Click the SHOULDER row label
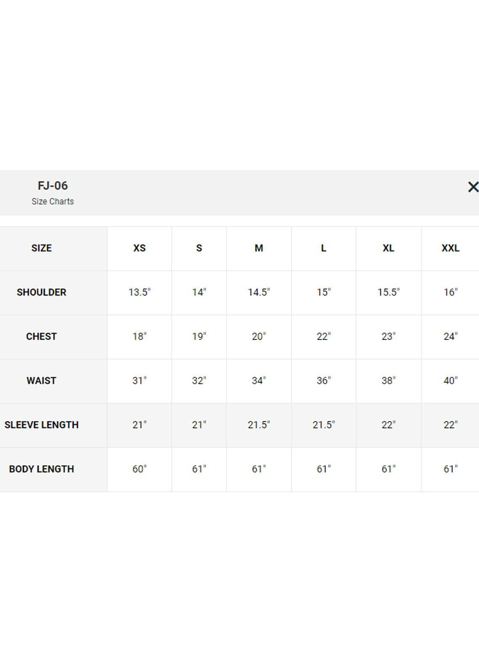This screenshot has width=479, height=667. click(x=41, y=292)
